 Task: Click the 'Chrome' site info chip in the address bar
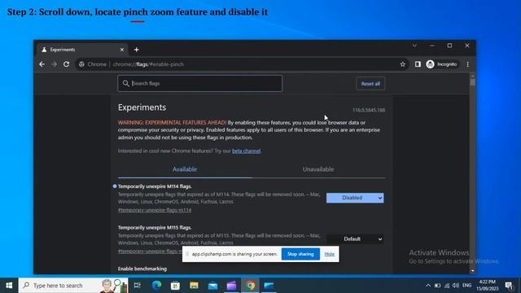(x=93, y=64)
